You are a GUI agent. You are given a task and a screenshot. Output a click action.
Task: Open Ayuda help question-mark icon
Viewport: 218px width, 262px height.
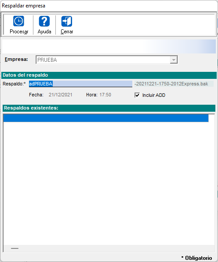44,21
